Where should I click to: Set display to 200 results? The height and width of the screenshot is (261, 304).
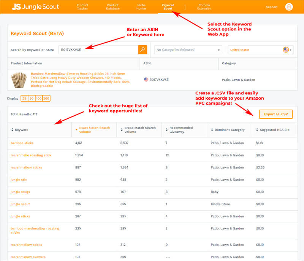pyautogui.click(x=46, y=99)
